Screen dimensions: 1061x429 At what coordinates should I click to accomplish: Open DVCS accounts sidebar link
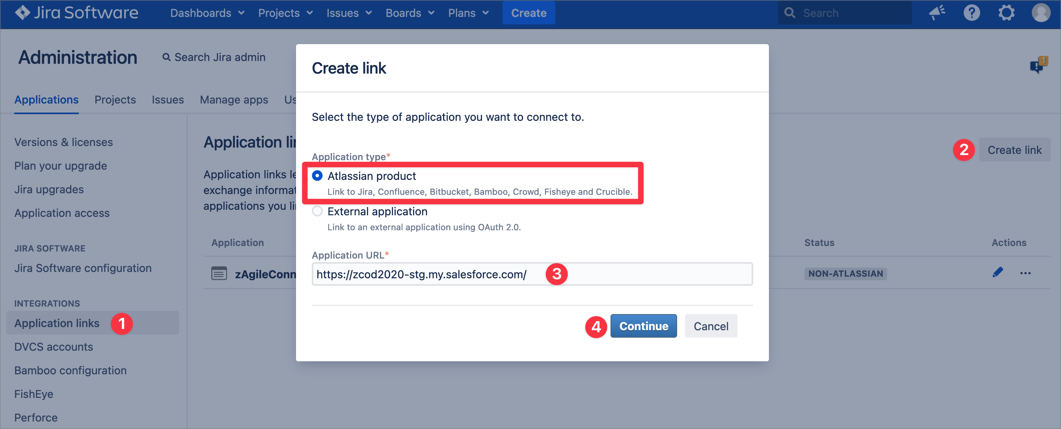pyautogui.click(x=54, y=346)
